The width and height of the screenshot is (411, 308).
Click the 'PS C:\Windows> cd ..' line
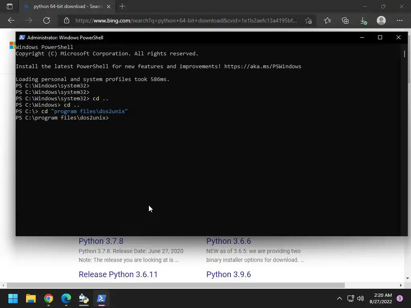[47, 105]
